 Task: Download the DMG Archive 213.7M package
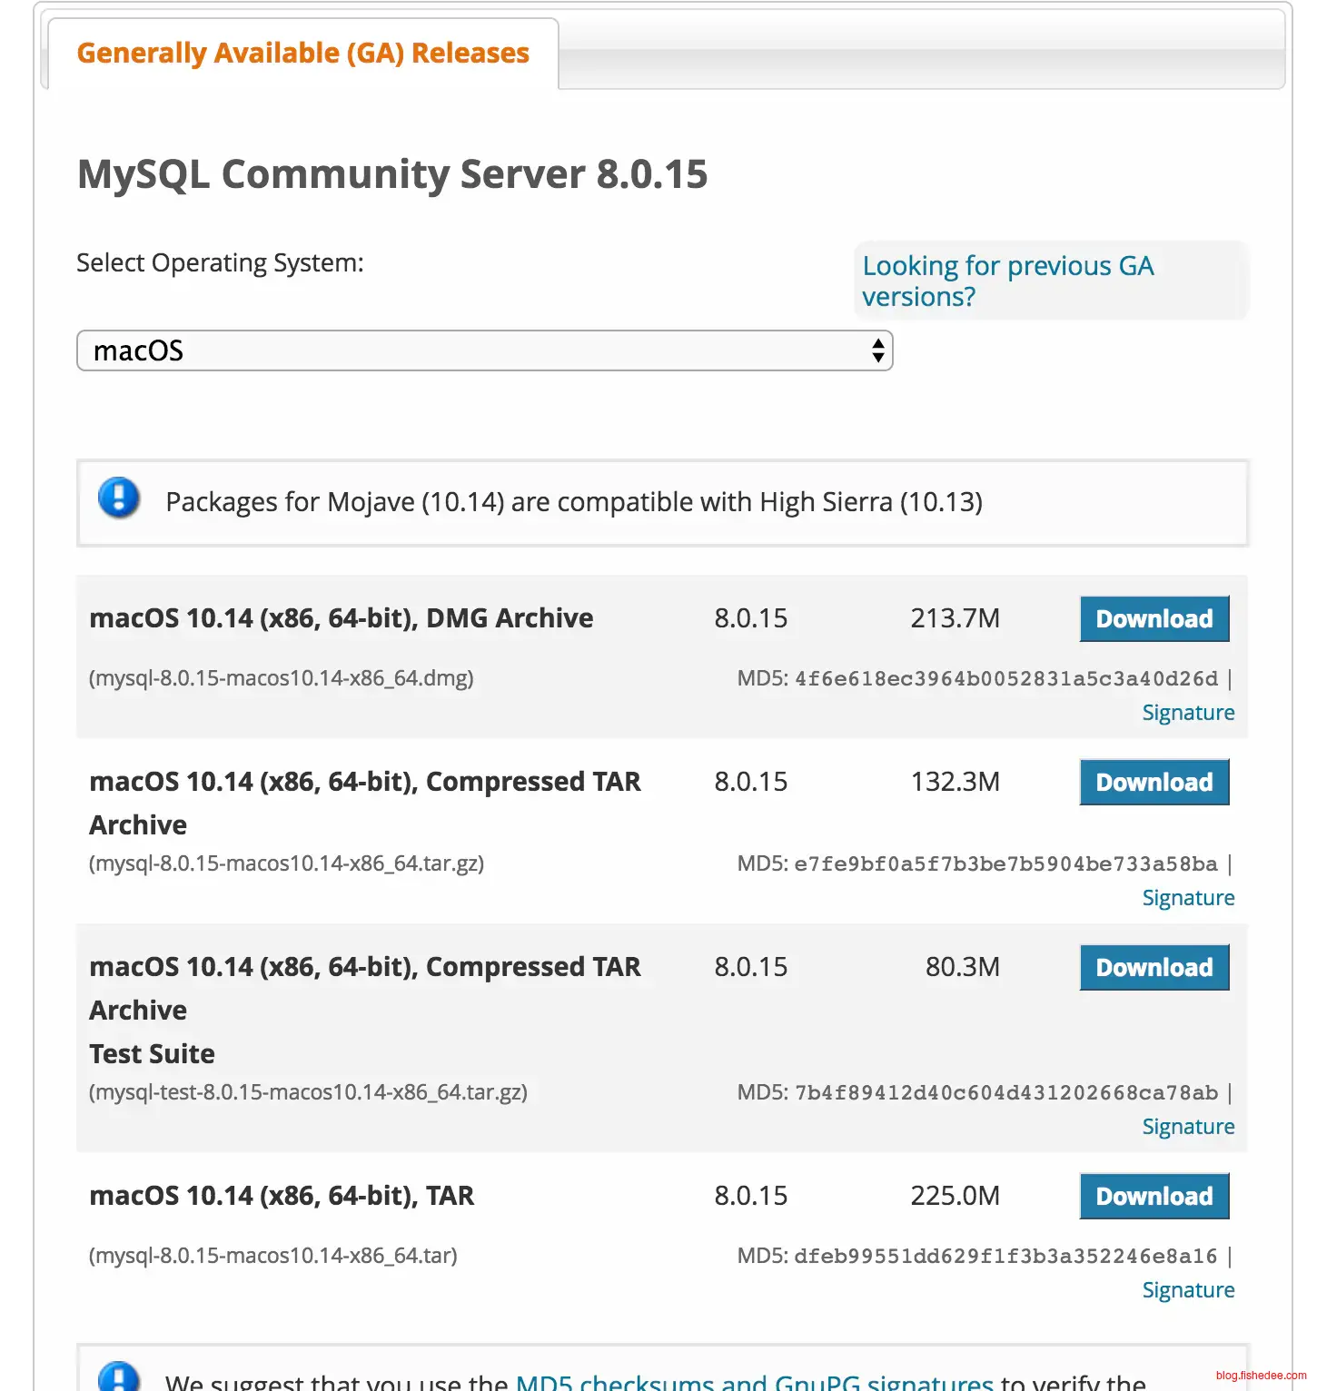point(1154,619)
